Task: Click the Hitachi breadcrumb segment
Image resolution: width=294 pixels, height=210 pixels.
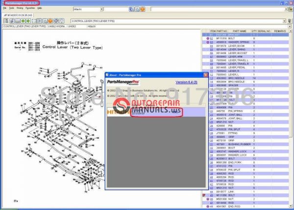Action: pyautogui.click(x=92, y=26)
